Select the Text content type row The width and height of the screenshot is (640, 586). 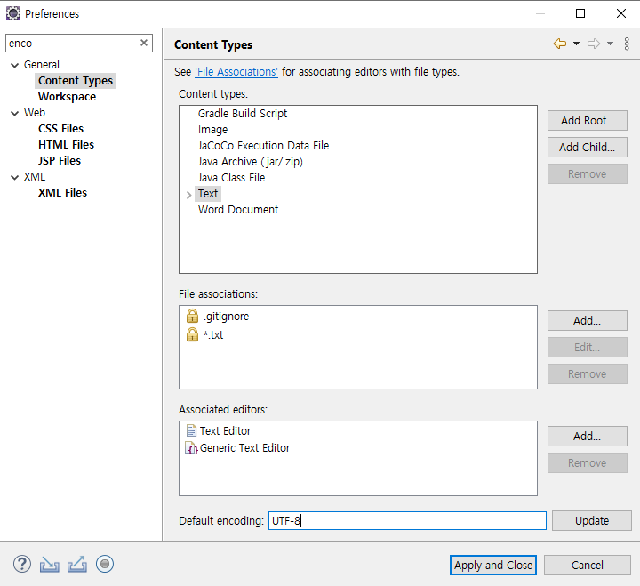click(208, 193)
